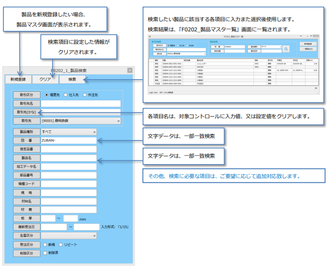Click the 材質 label button
The image size is (331, 266).
(x=26, y=210)
